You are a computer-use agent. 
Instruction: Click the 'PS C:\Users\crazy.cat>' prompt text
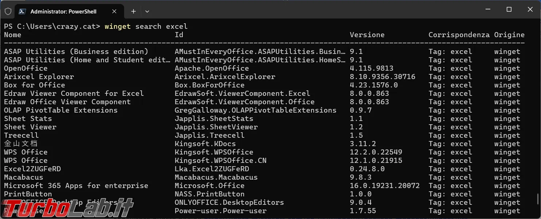52,27
